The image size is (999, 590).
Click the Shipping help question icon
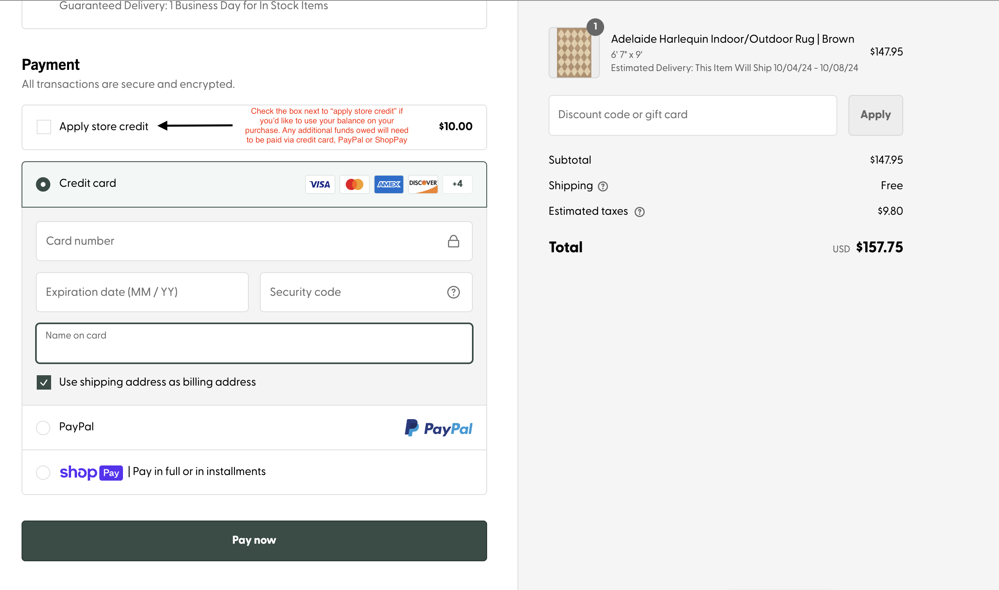pos(603,186)
